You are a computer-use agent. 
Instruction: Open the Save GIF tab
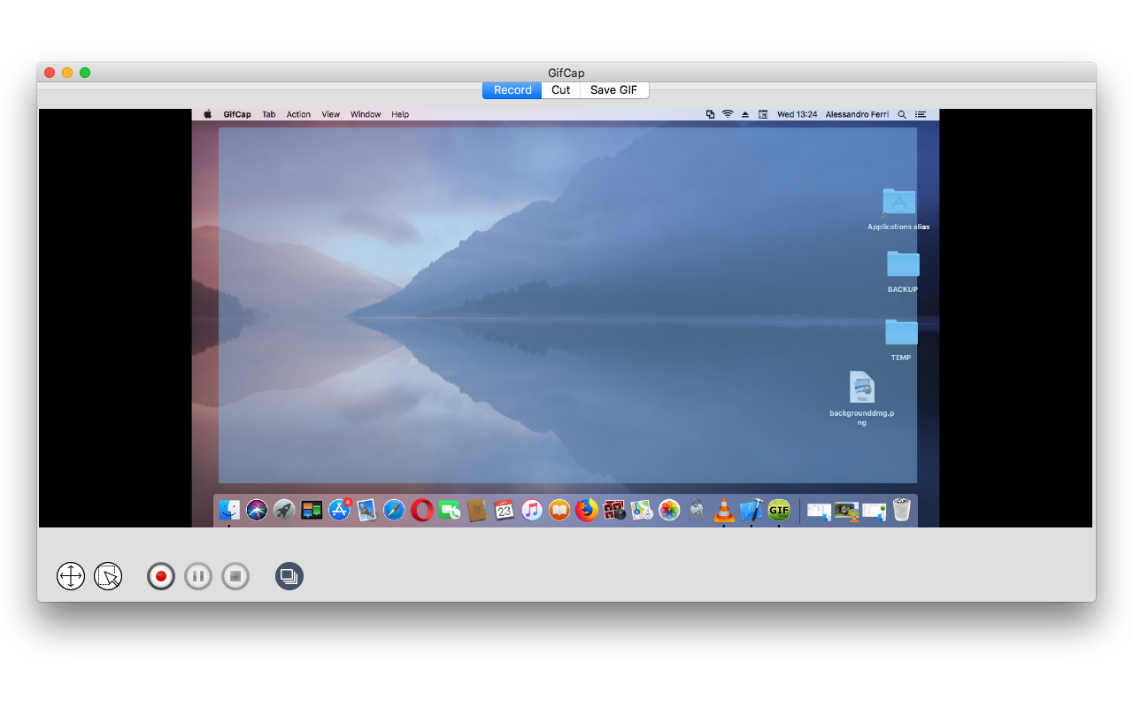[613, 90]
